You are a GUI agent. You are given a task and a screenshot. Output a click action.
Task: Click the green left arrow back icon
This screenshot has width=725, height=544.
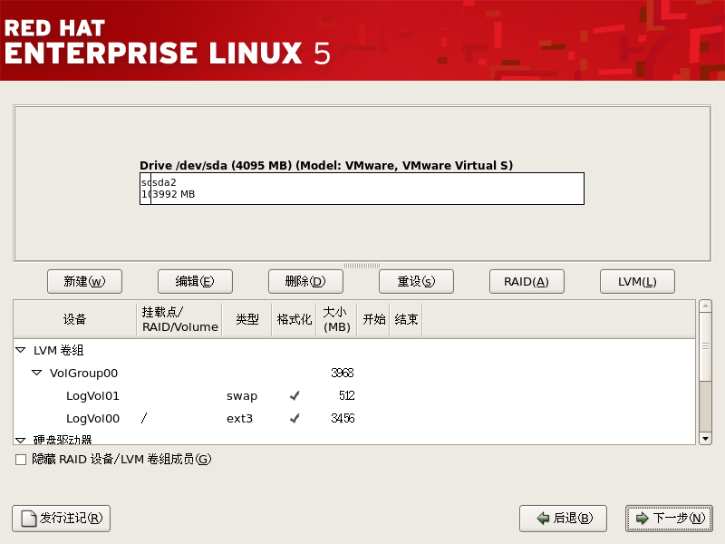pyautogui.click(x=543, y=518)
